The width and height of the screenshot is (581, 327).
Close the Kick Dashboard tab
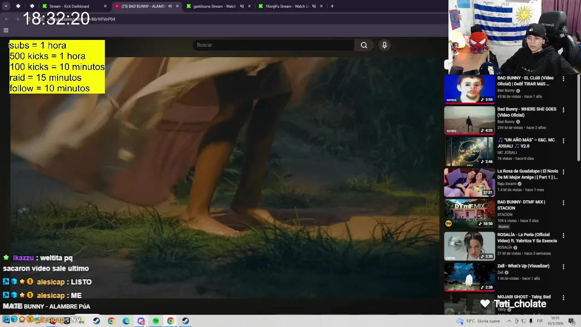click(x=105, y=6)
